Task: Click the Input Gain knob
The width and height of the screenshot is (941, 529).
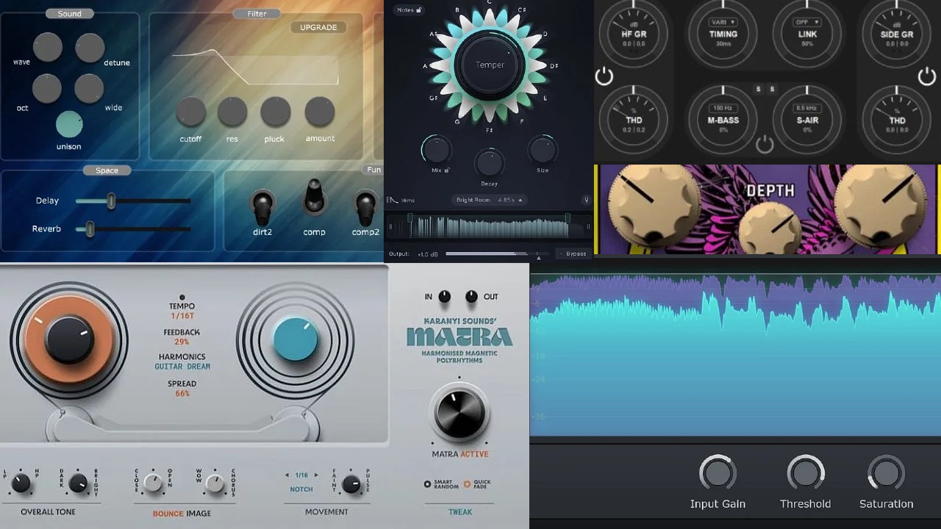Action: point(718,474)
